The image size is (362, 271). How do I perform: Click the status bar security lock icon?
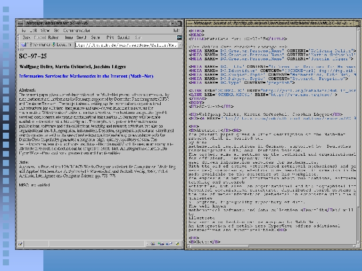click(20, 244)
